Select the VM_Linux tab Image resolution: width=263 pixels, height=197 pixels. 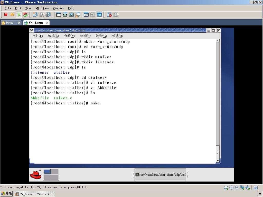(x=36, y=23)
